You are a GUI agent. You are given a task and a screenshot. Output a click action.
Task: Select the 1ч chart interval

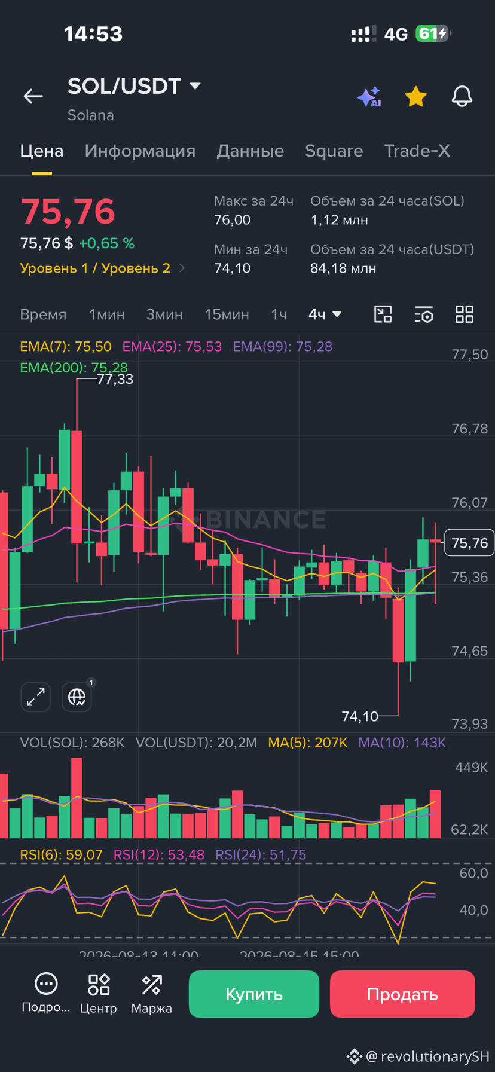279,314
